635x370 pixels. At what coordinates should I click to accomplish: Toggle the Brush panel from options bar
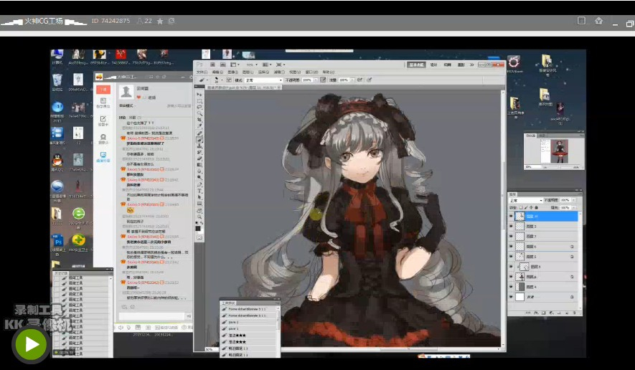coord(229,80)
